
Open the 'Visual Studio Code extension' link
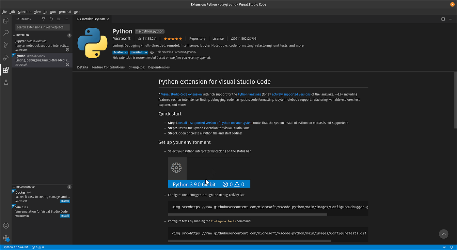point(181,94)
